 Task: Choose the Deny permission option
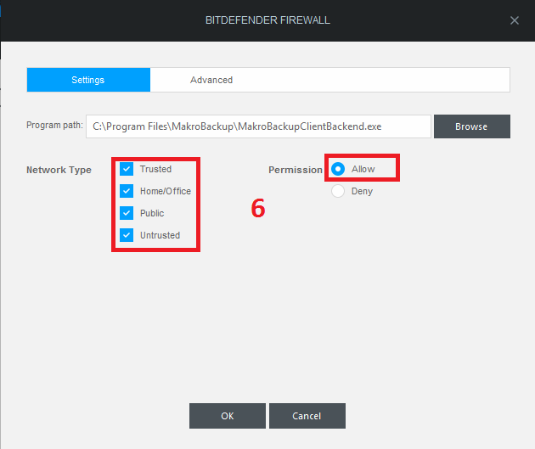[338, 191]
